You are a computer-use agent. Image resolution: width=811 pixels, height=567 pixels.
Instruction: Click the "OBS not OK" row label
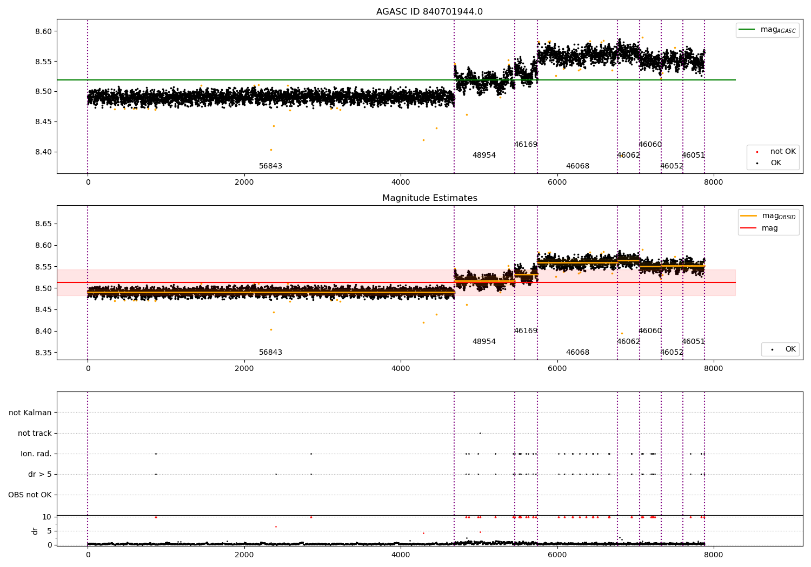30,495
